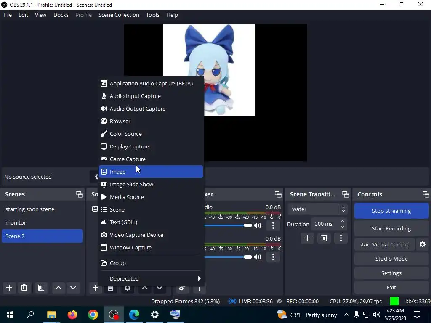Open virtual camera settings gear
This screenshot has height=323, width=431.
click(x=423, y=244)
